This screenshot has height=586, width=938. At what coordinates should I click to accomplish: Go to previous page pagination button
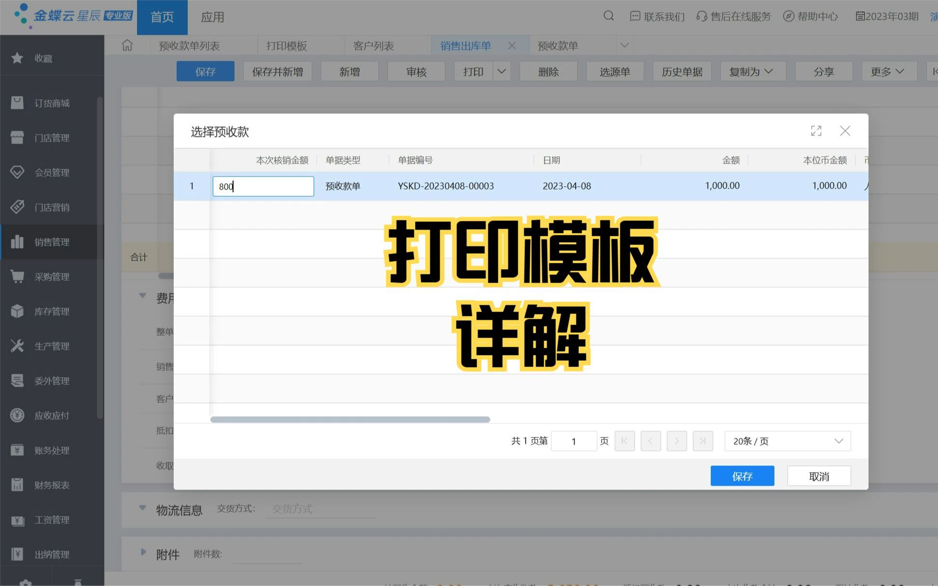(651, 441)
